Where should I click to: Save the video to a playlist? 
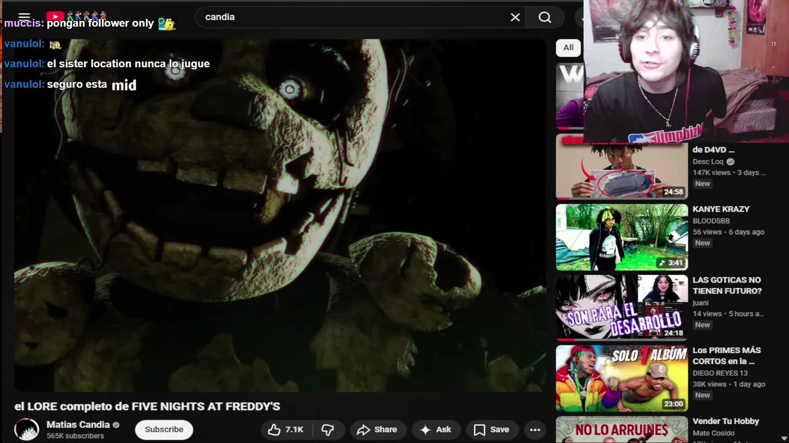coord(491,429)
